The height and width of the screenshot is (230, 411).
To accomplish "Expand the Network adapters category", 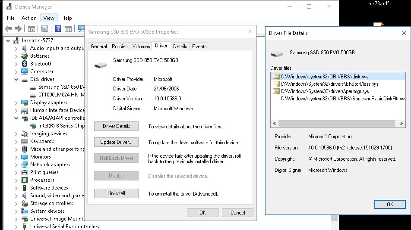I will [x=16, y=165].
